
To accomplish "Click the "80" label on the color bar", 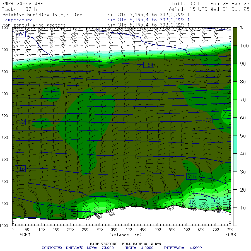I will pos(243,82).
